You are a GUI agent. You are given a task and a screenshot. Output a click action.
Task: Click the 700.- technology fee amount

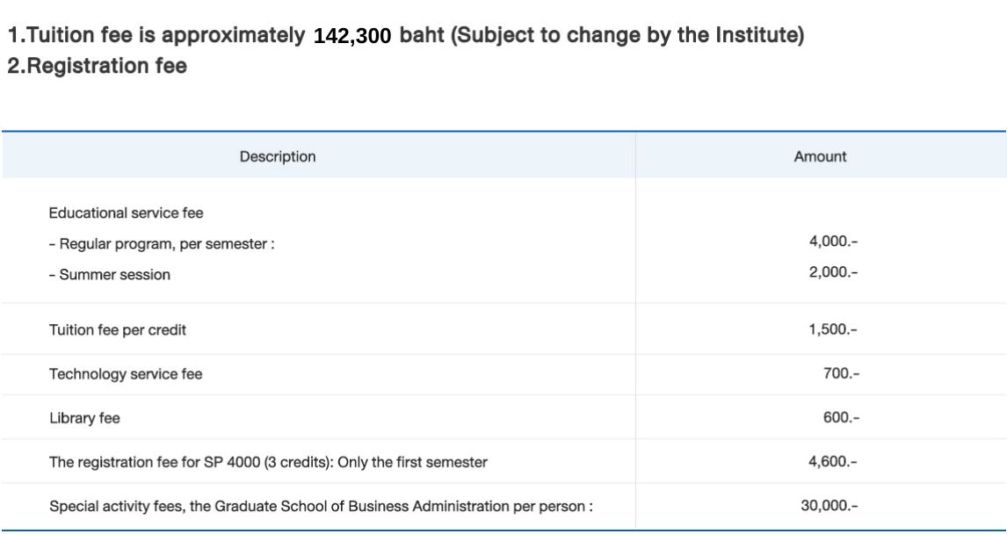point(842,374)
